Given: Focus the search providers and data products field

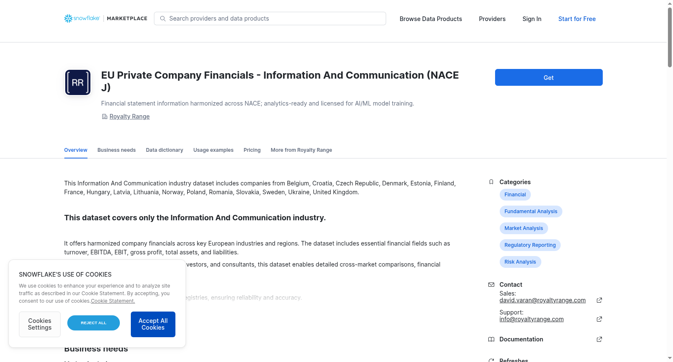Looking at the screenshot, I should tap(270, 18).
